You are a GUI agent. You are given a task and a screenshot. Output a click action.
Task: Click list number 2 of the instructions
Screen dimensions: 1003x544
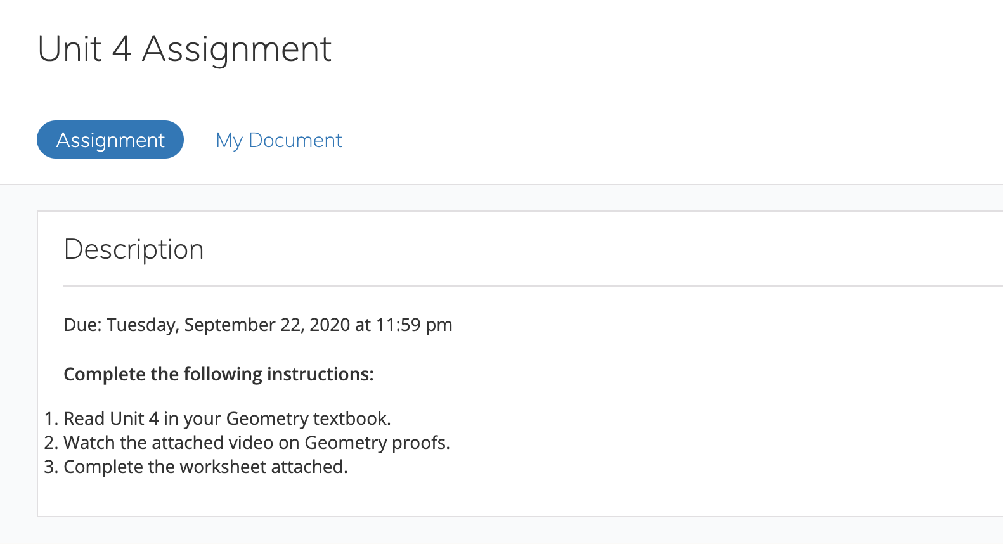pos(51,443)
